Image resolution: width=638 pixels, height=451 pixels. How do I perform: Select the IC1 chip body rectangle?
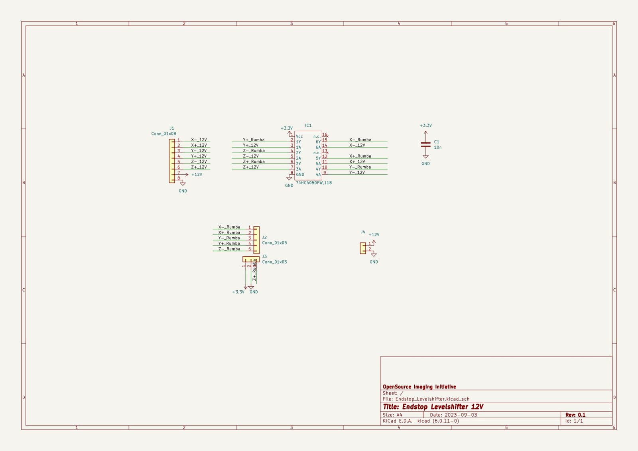308,156
